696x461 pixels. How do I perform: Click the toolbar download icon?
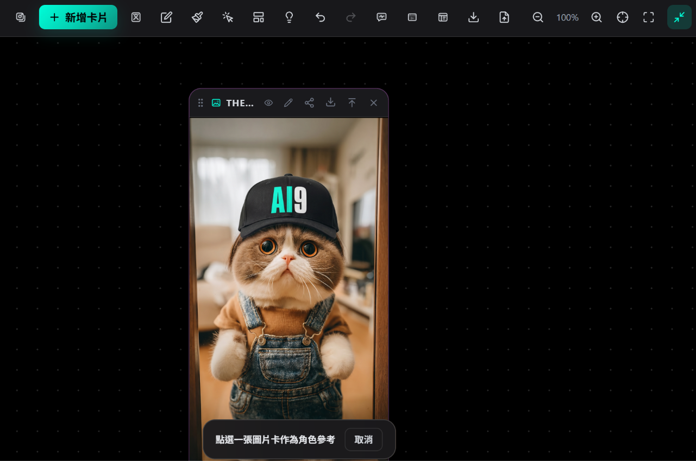(x=473, y=17)
